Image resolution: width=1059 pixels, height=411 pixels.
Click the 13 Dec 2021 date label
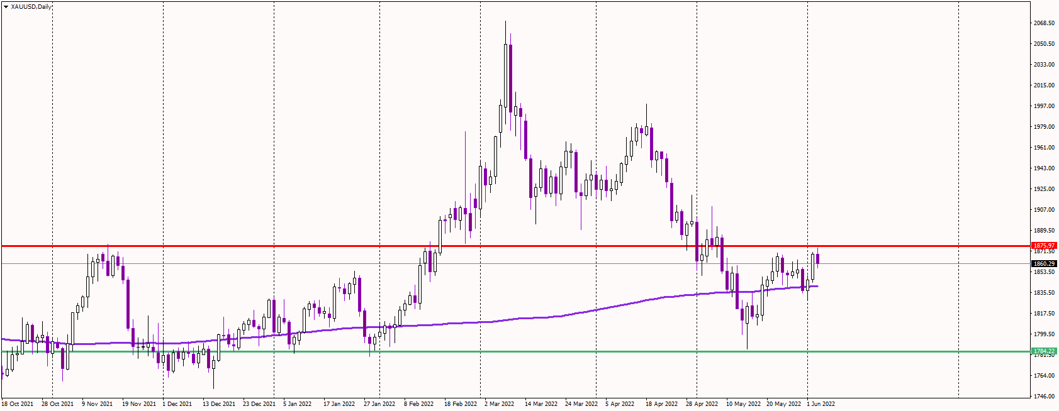(219, 404)
